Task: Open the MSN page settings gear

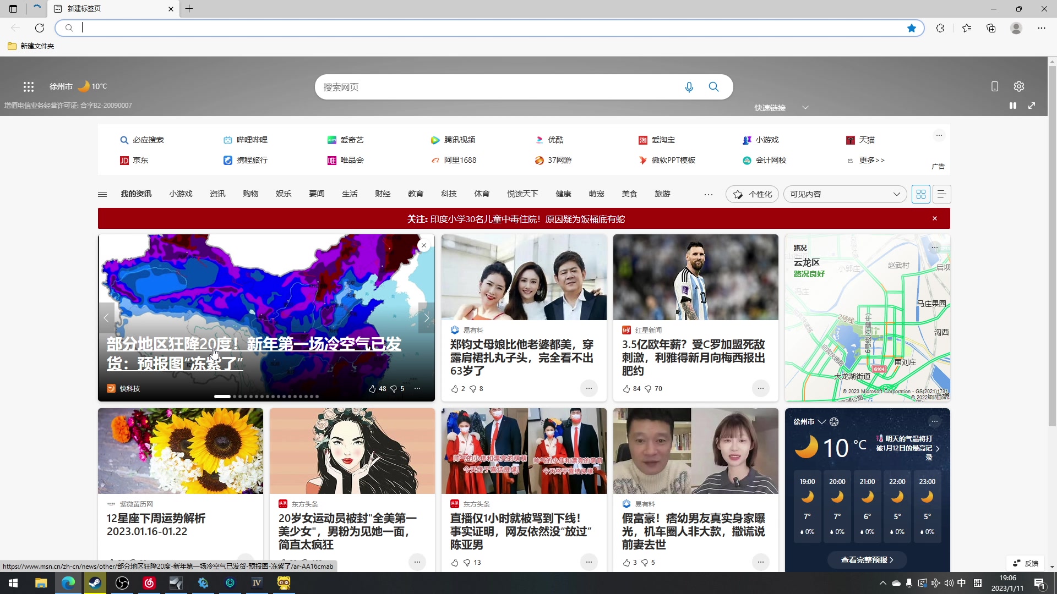Action: (1018, 86)
